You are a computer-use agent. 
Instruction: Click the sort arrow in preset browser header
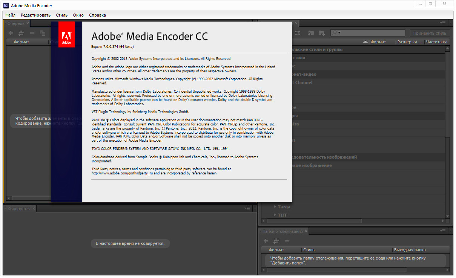click(x=365, y=42)
